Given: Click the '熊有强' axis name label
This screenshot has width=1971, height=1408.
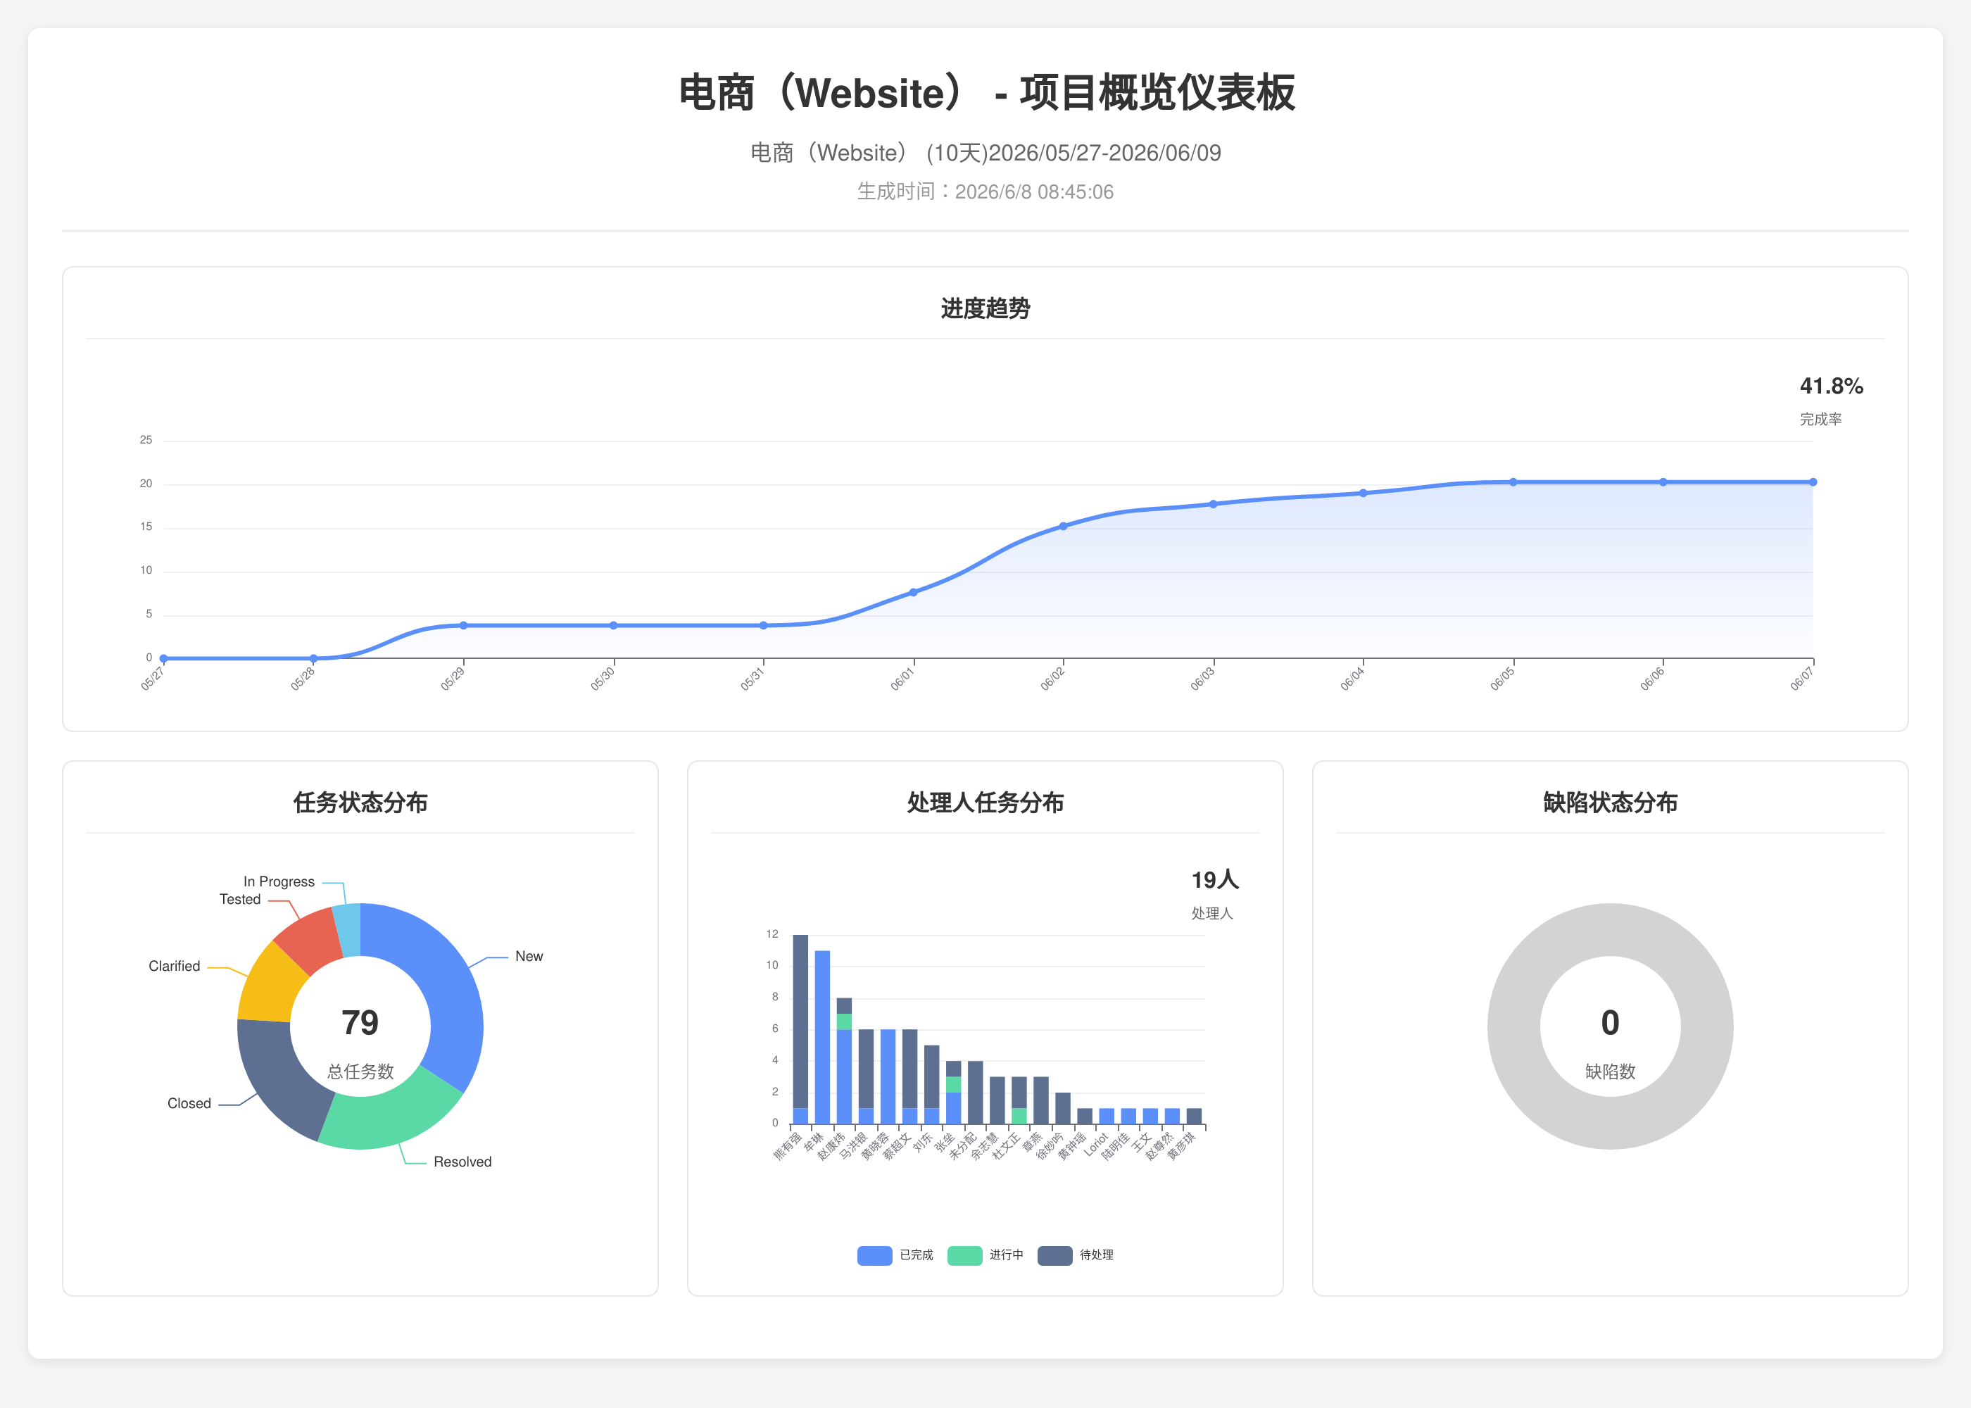Looking at the screenshot, I should (787, 1146).
